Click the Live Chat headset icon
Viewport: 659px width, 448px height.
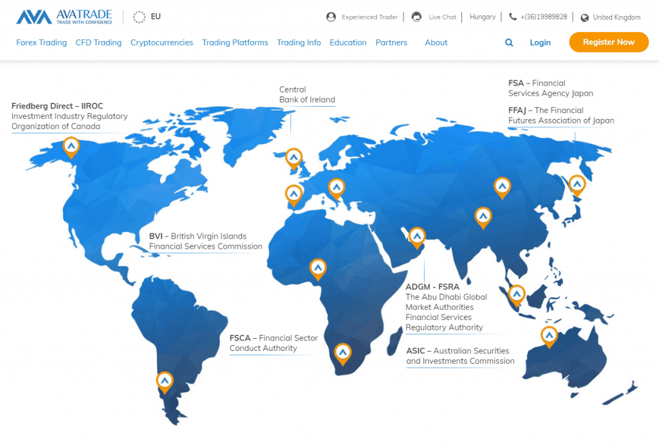[x=417, y=17]
